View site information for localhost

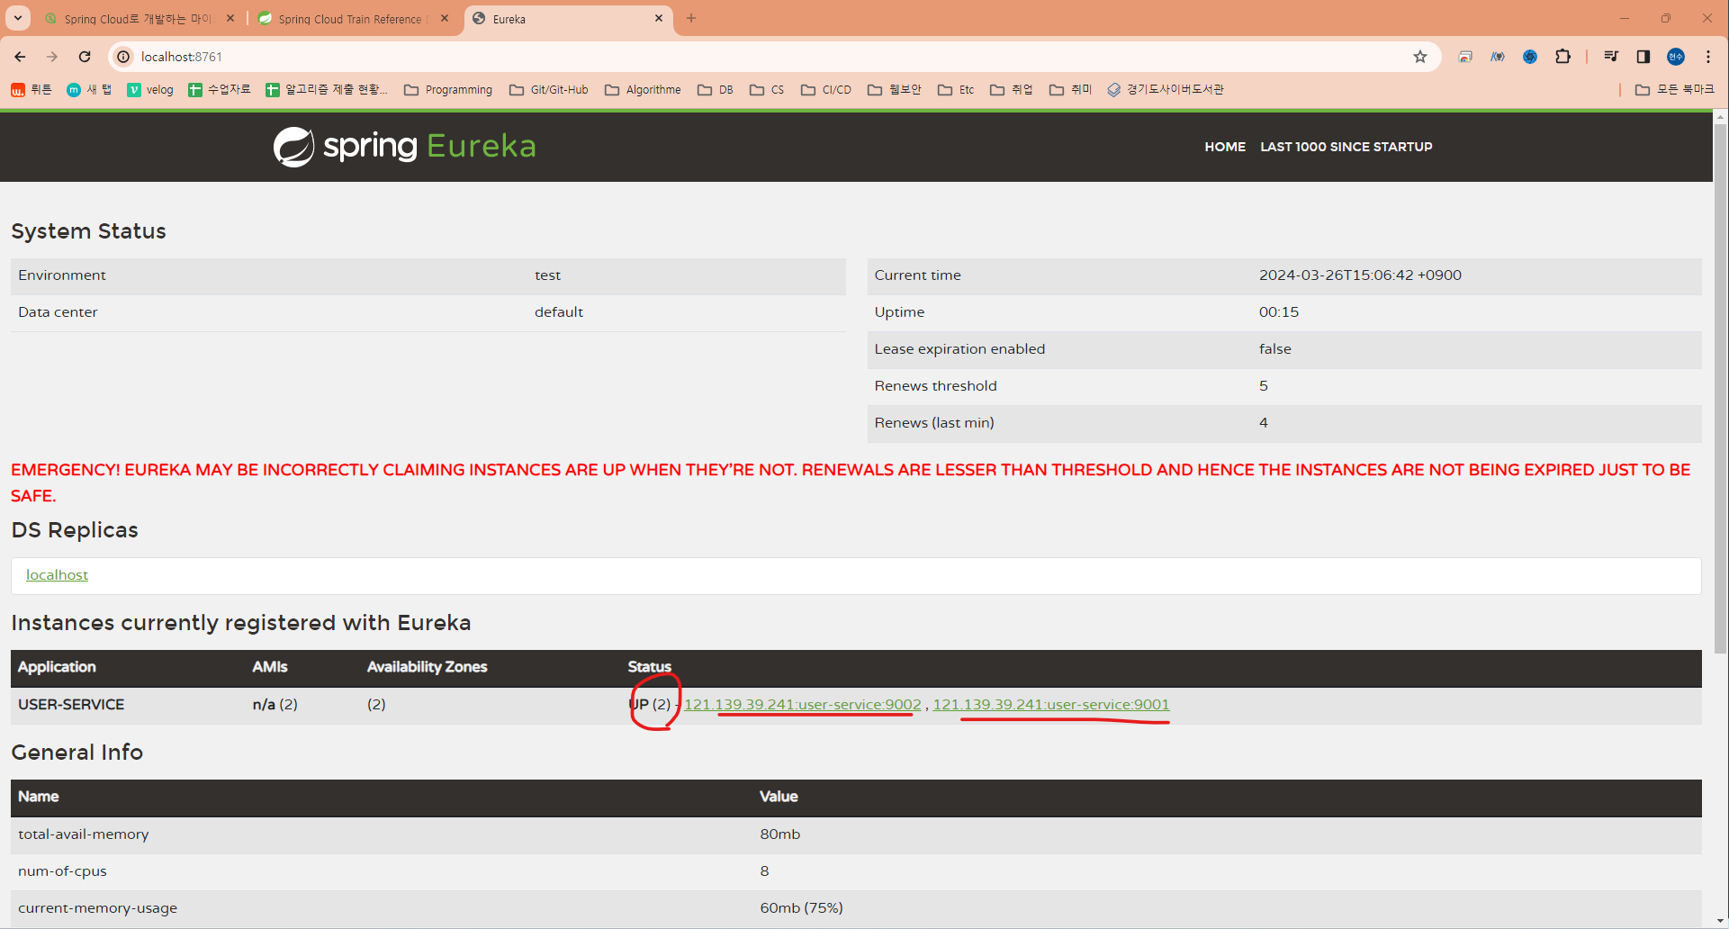(124, 57)
